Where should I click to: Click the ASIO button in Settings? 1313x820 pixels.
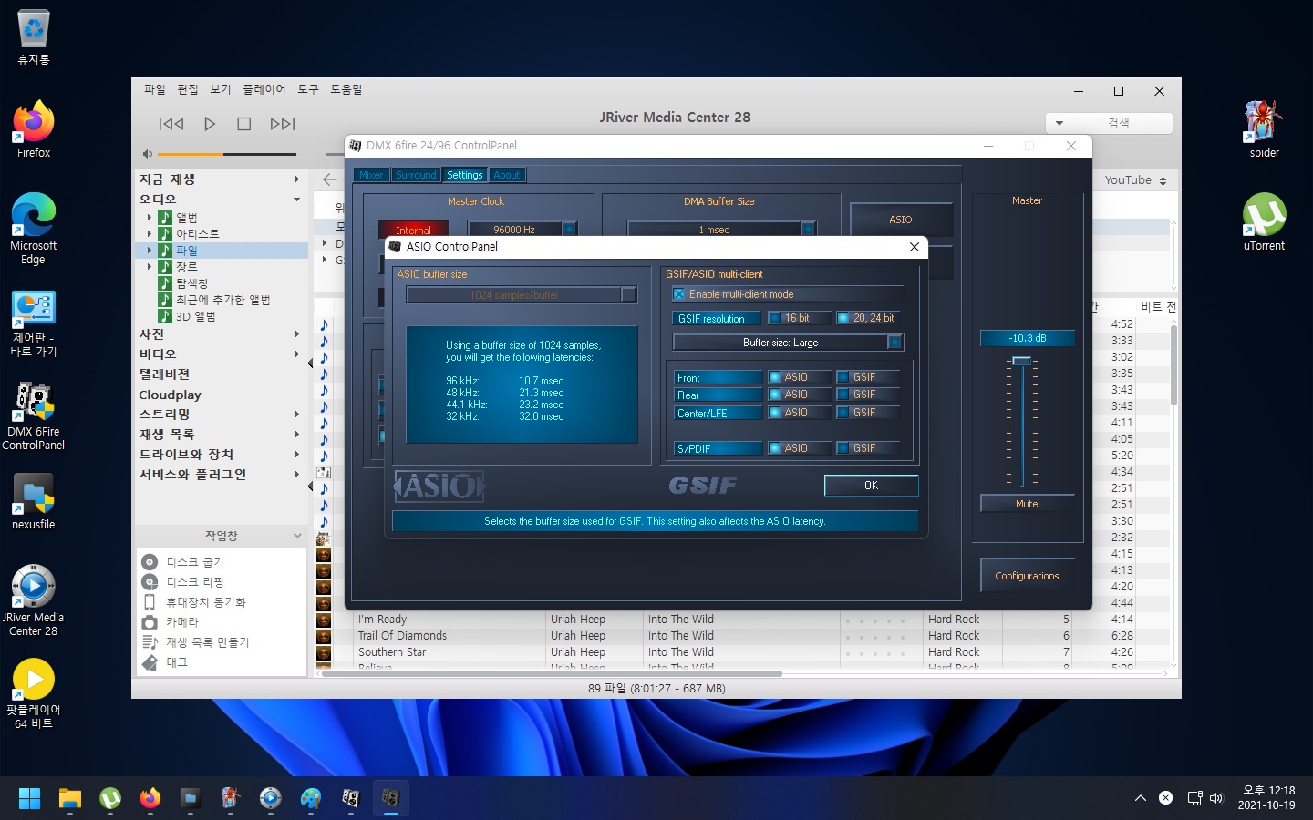901,220
